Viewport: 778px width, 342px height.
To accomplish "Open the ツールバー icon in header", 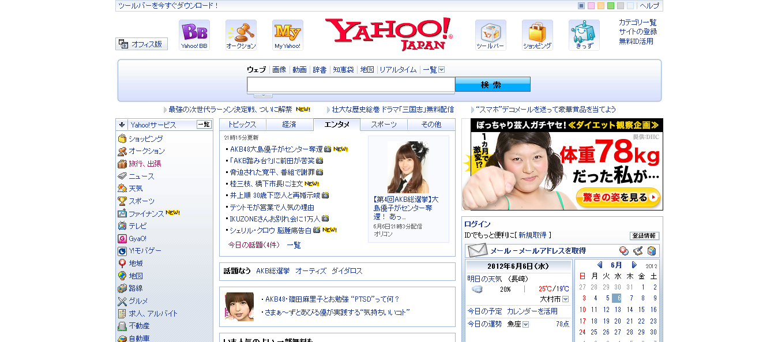I will pos(490,35).
